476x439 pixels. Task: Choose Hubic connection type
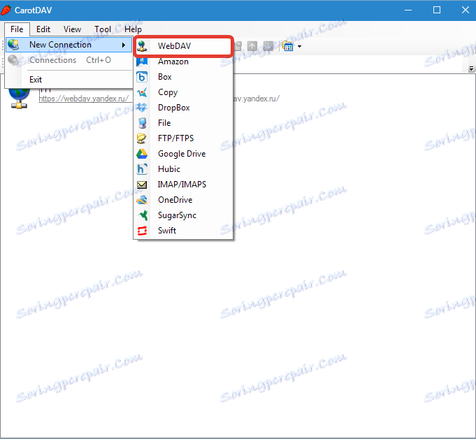tap(183, 169)
